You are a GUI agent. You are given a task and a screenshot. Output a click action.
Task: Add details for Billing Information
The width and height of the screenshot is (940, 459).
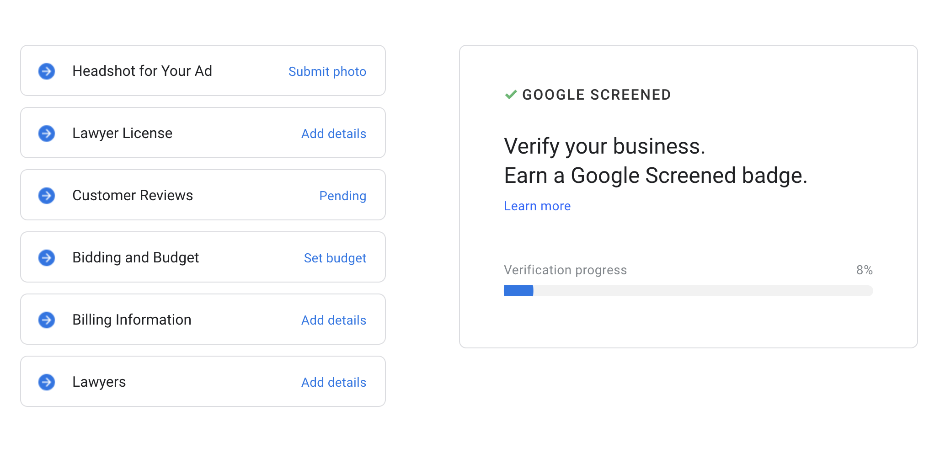click(x=334, y=320)
